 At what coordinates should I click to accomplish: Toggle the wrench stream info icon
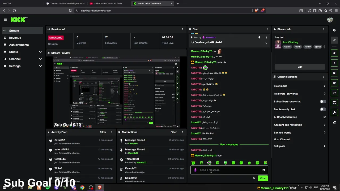coord(334,112)
